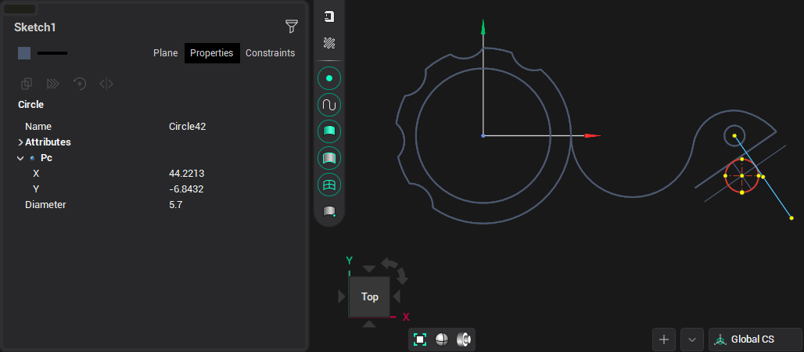Click the plus button near Global CS
Image resolution: width=804 pixels, height=352 pixels.
pyautogui.click(x=663, y=339)
